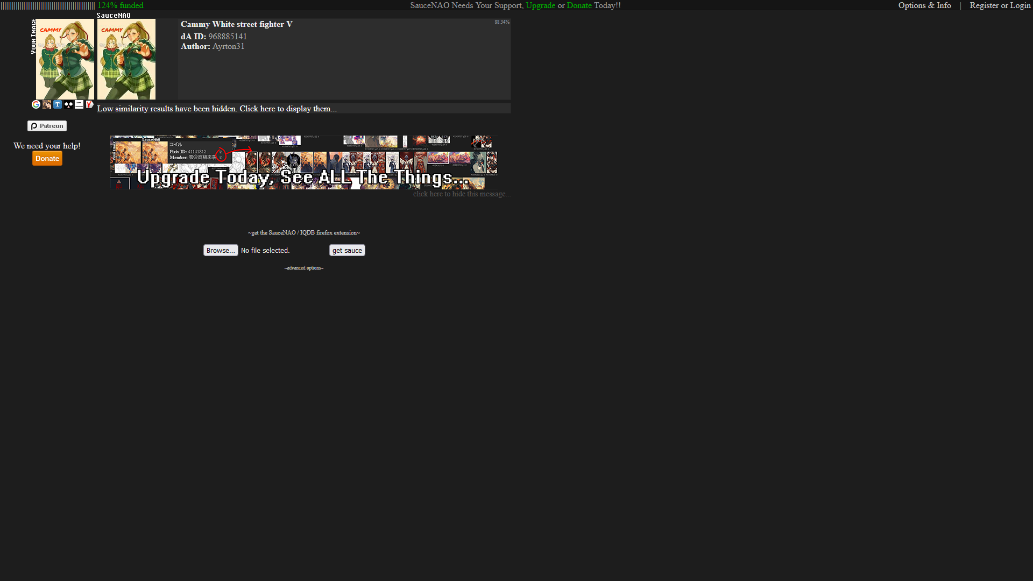Viewport: 1033px width, 581px height.
Task: Click the 88.34% similarity value
Action: [502, 22]
